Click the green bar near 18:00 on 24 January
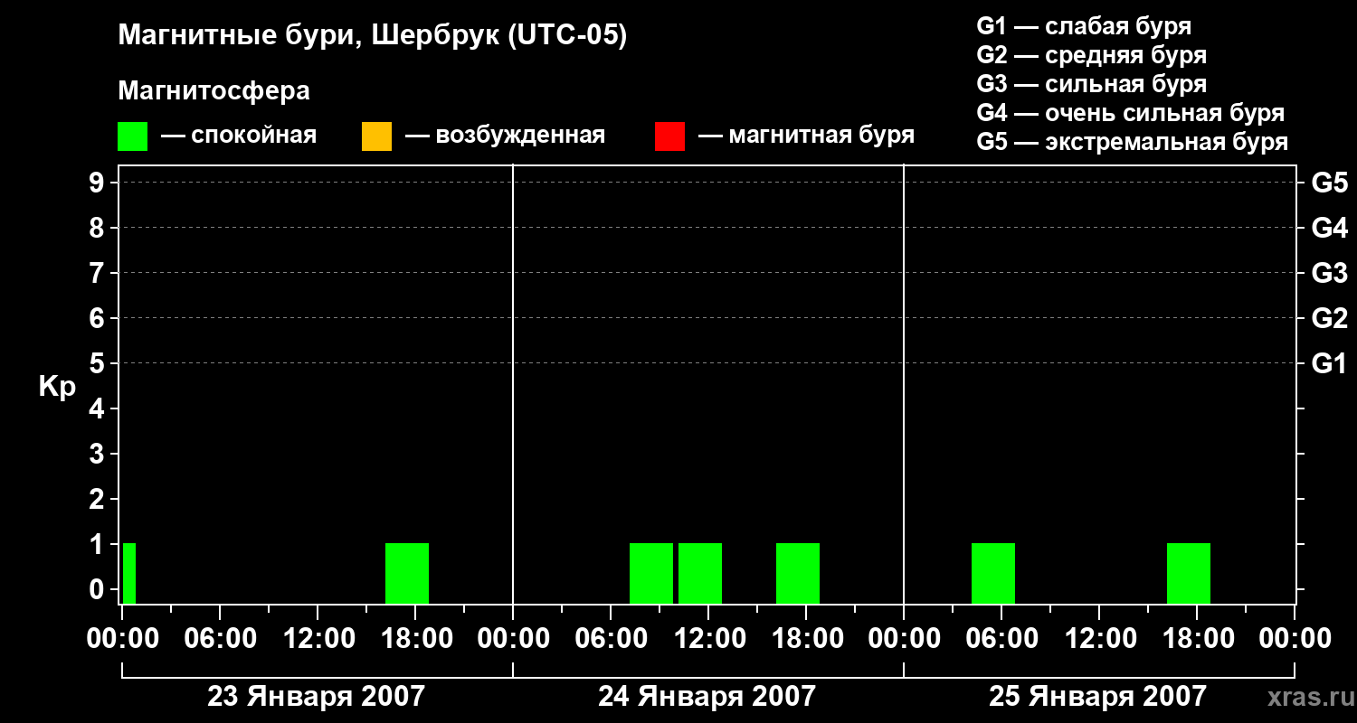The height and width of the screenshot is (723, 1357). click(798, 573)
